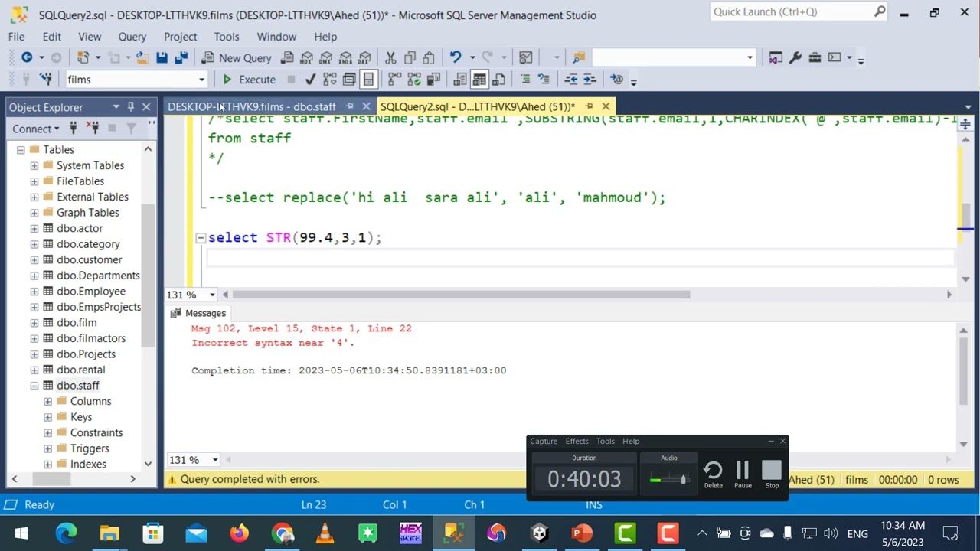
Task: Click the Find in Files icon
Action: tap(579, 58)
